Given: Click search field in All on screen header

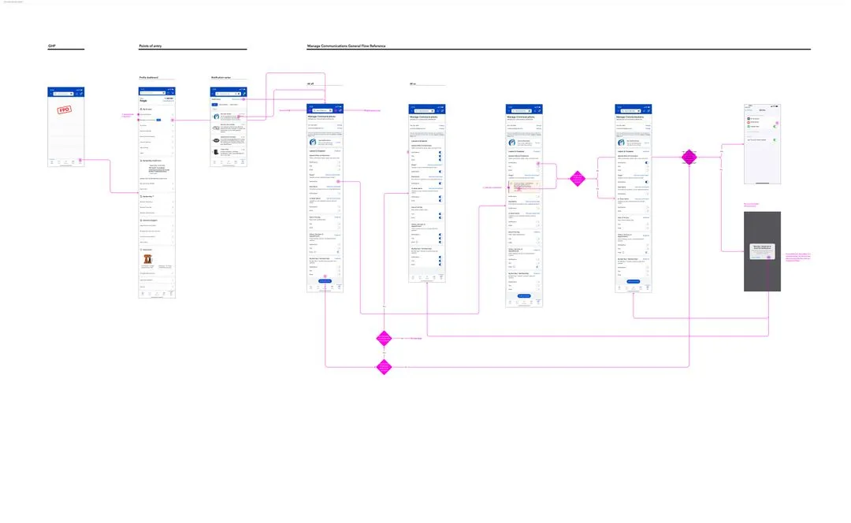Looking at the screenshot, I should click(x=425, y=111).
